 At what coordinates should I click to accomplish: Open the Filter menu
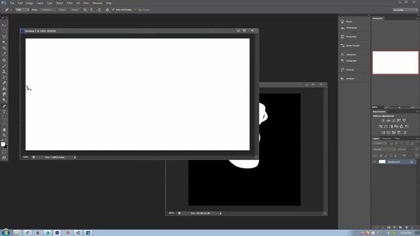(x=70, y=3)
